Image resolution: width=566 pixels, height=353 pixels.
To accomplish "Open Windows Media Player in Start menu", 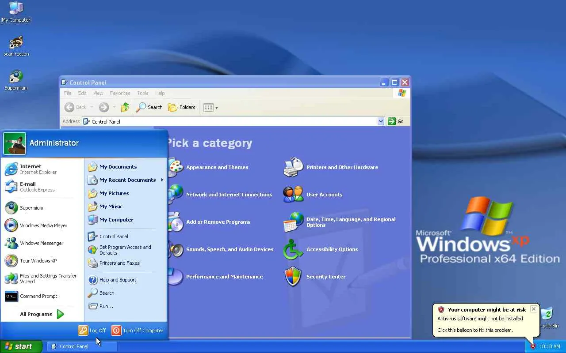I will click(x=42, y=225).
